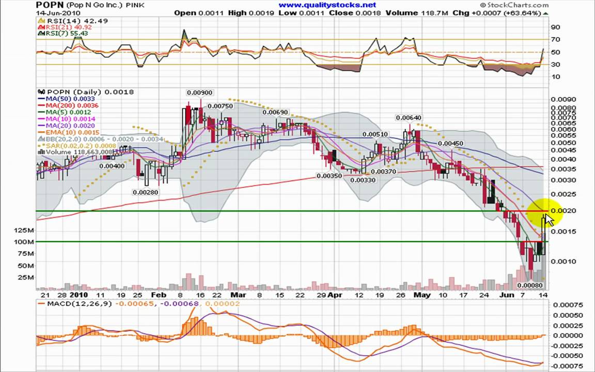Screen dimensions: 595x372
Task: Click the Volume 118.7M header value
Action: tap(417, 13)
